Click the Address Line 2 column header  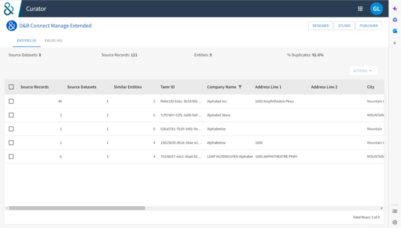[x=324, y=87]
